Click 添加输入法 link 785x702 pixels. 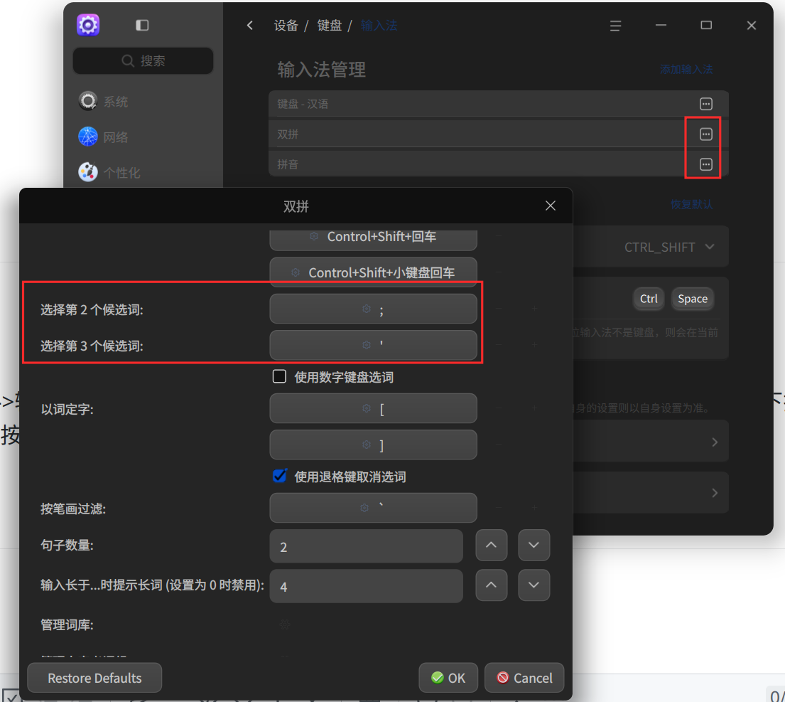click(x=686, y=69)
